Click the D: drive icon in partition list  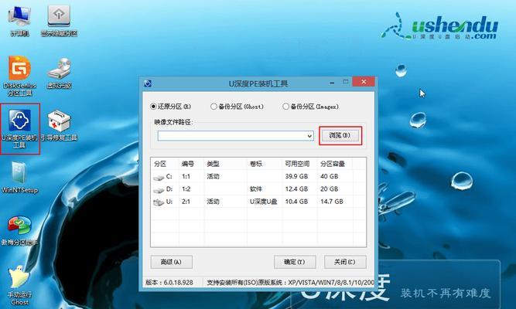[x=159, y=190]
